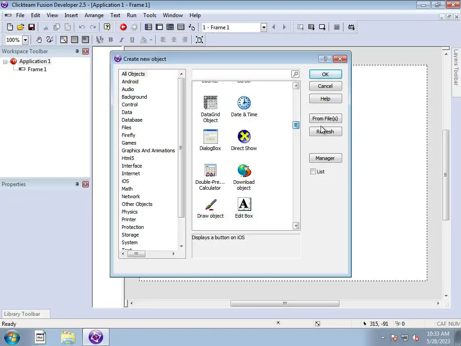
Task: Select the Physics category
Action: (129, 212)
